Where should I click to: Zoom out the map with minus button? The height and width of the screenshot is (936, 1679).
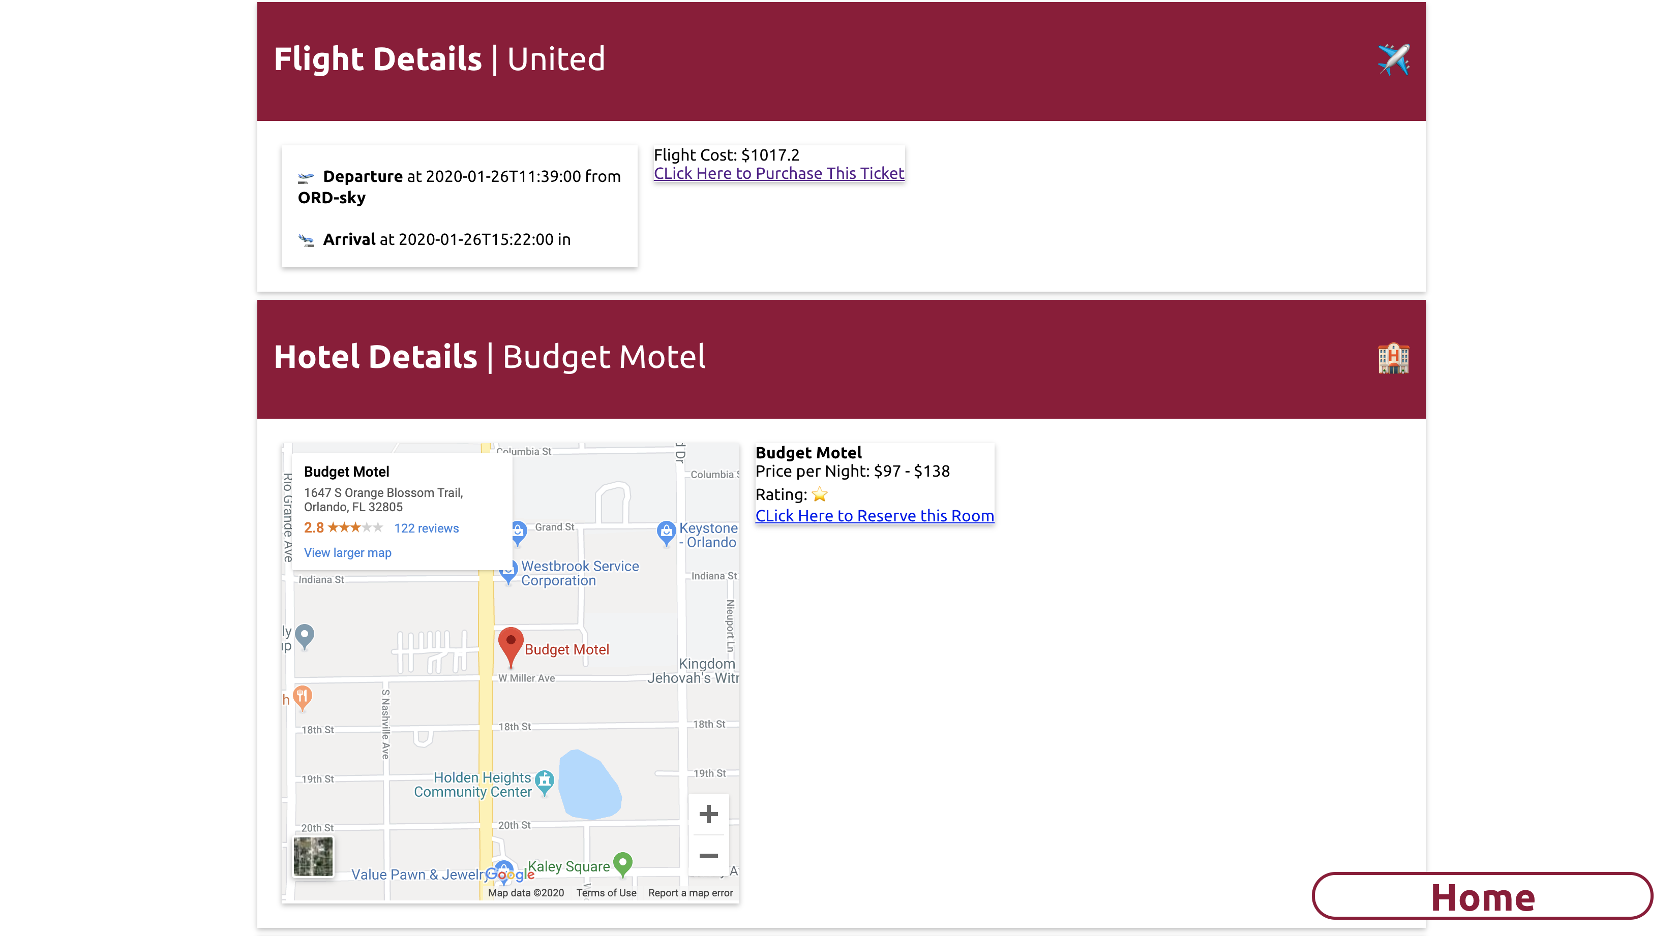point(708,855)
